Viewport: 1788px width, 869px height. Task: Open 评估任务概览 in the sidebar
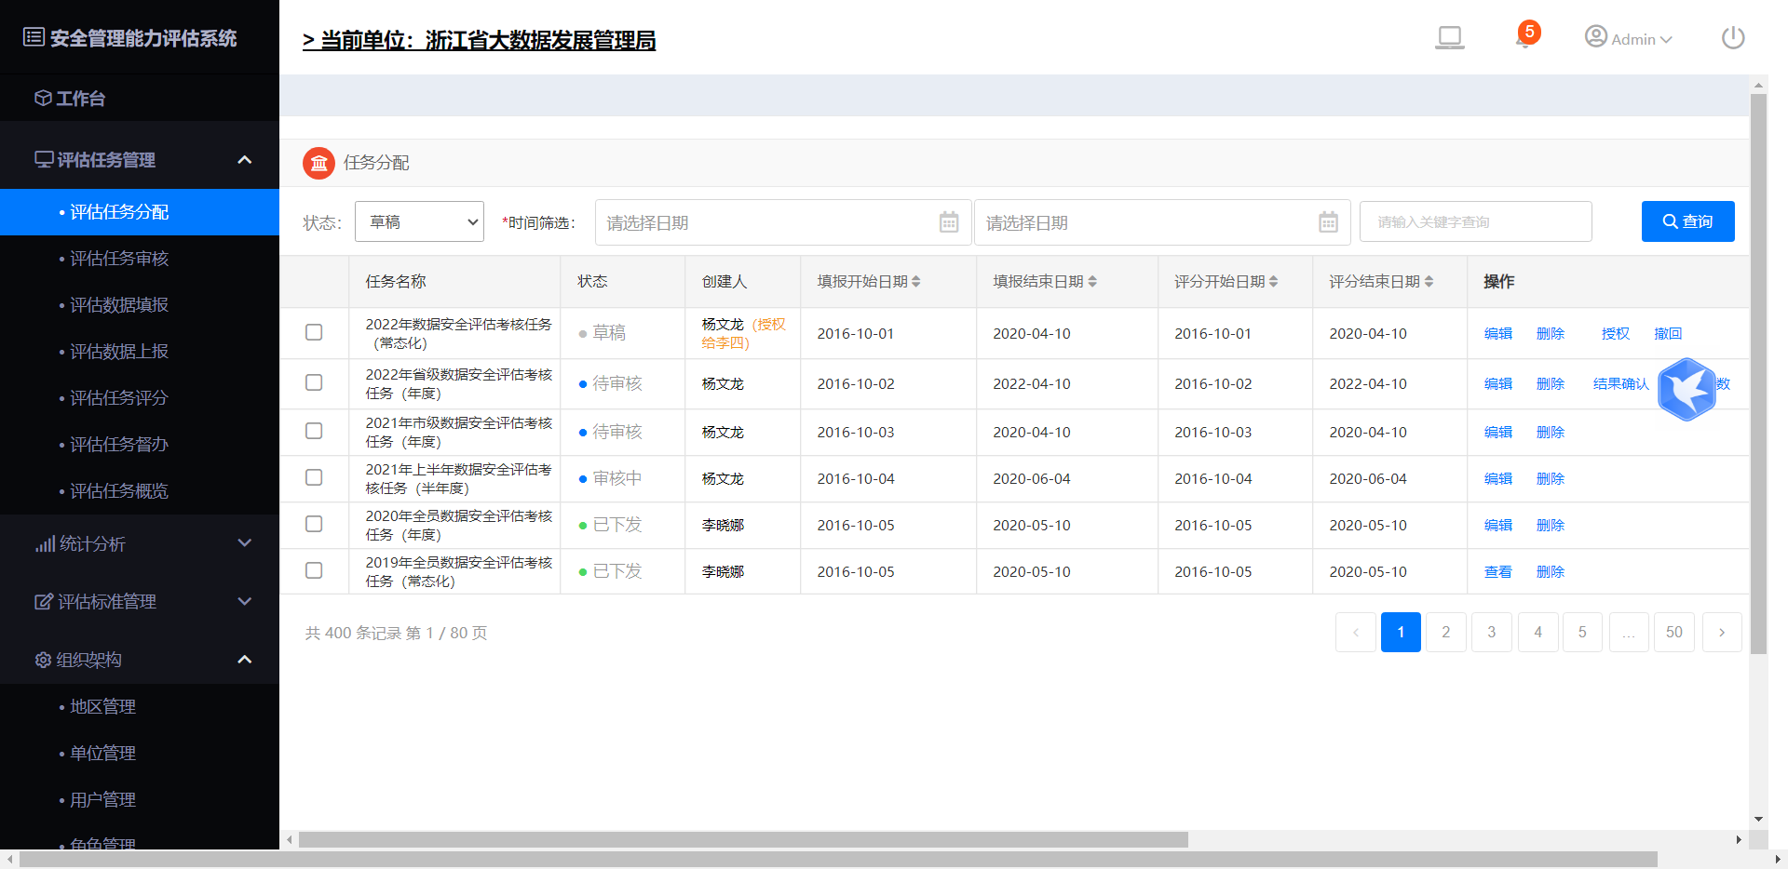coord(140,491)
